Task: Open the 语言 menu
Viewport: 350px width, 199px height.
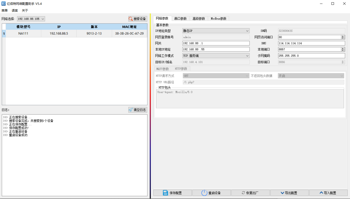Action: click(x=15, y=10)
